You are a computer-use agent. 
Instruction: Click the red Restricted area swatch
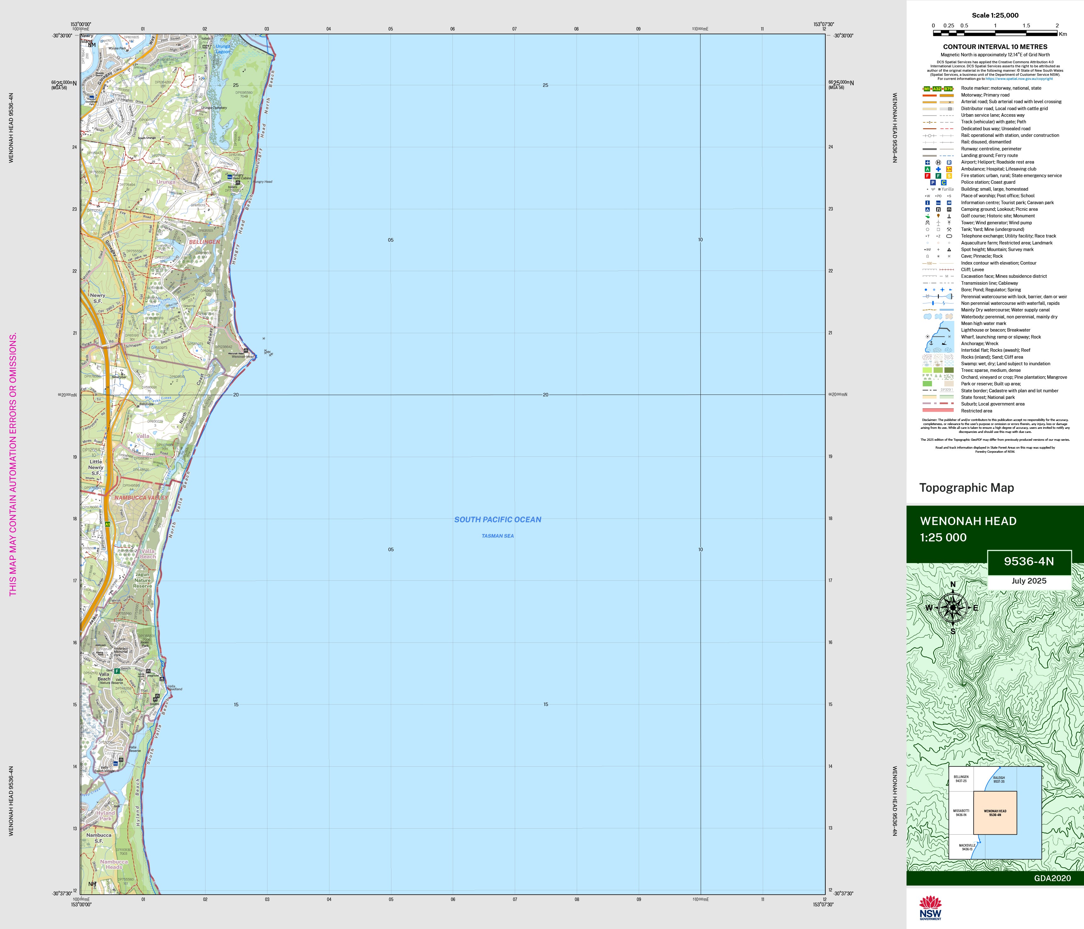pyautogui.click(x=938, y=411)
